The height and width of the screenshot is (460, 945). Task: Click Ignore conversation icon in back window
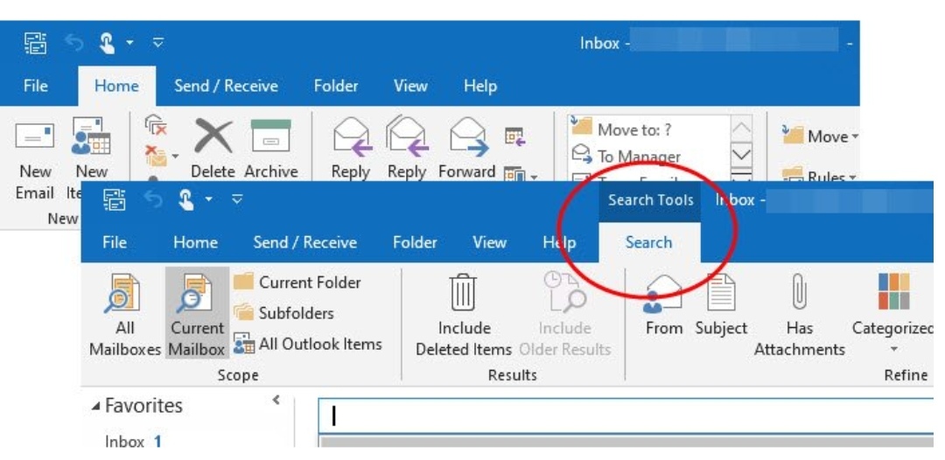pos(156,126)
